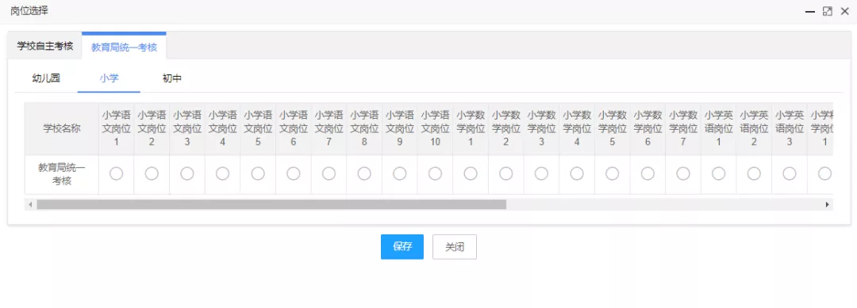Screen dimensions: 857x308
Task: Click the 小学语文岗位5 column header
Action: 258,128
